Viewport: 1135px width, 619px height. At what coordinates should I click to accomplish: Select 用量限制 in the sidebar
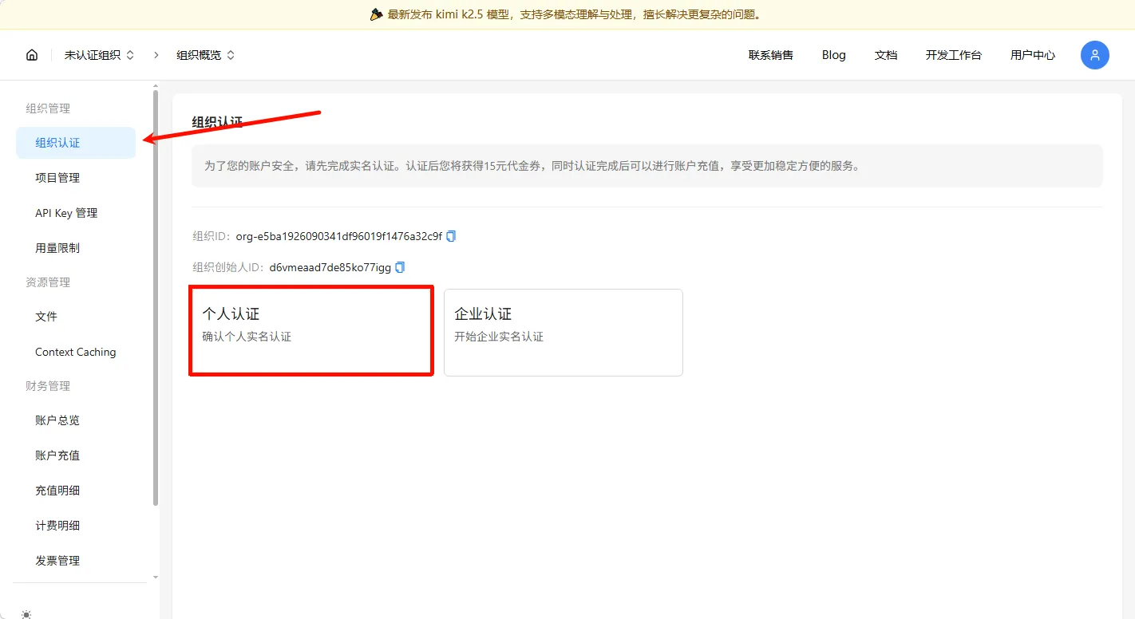click(57, 248)
